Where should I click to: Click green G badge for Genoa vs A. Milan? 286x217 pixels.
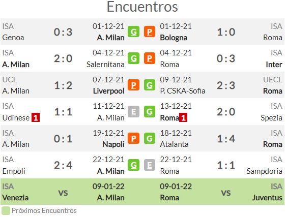133,32
